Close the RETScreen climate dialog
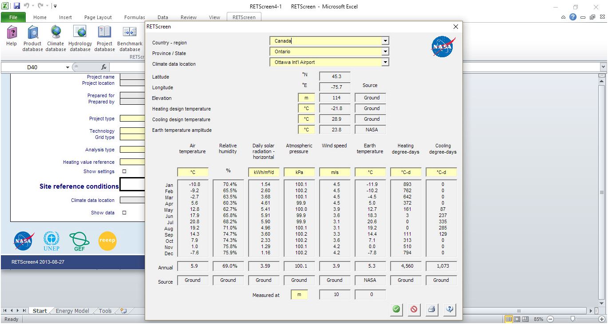Viewport: 608px width, 324px height. pos(455,27)
